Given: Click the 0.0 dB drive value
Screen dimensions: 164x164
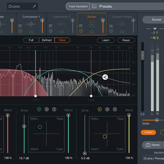Looking at the screenshot, I should pyautogui.click(x=85, y=158).
